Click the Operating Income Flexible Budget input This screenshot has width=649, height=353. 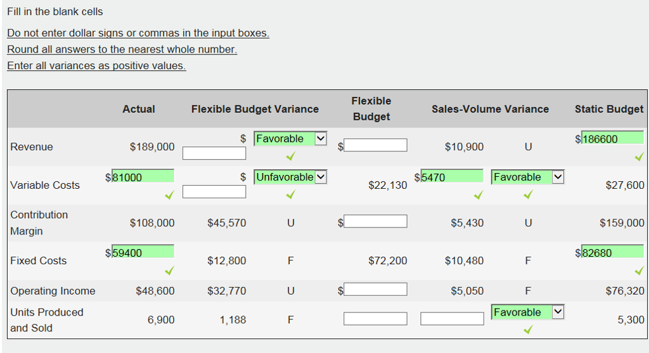pyautogui.click(x=375, y=290)
